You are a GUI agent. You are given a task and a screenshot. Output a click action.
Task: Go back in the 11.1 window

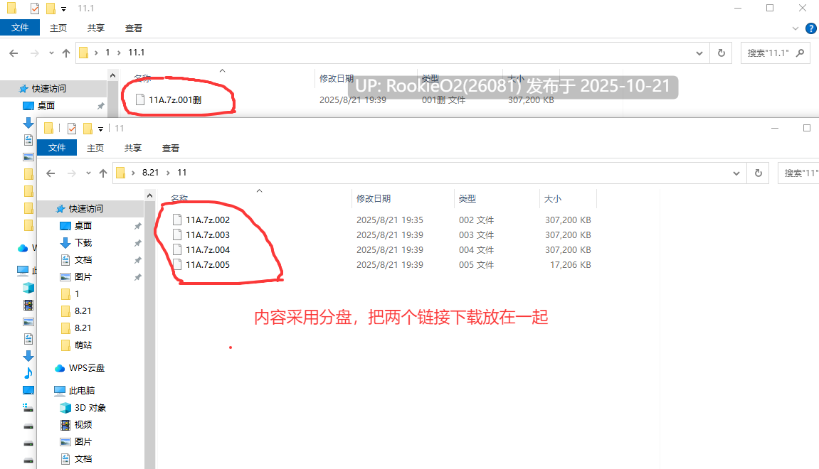pyautogui.click(x=14, y=53)
